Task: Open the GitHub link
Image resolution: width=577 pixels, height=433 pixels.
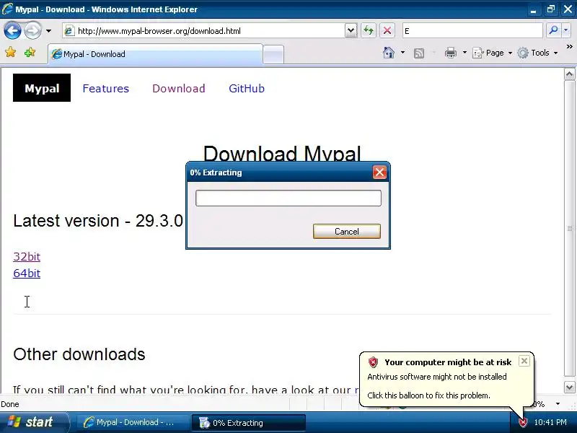Action: click(247, 88)
